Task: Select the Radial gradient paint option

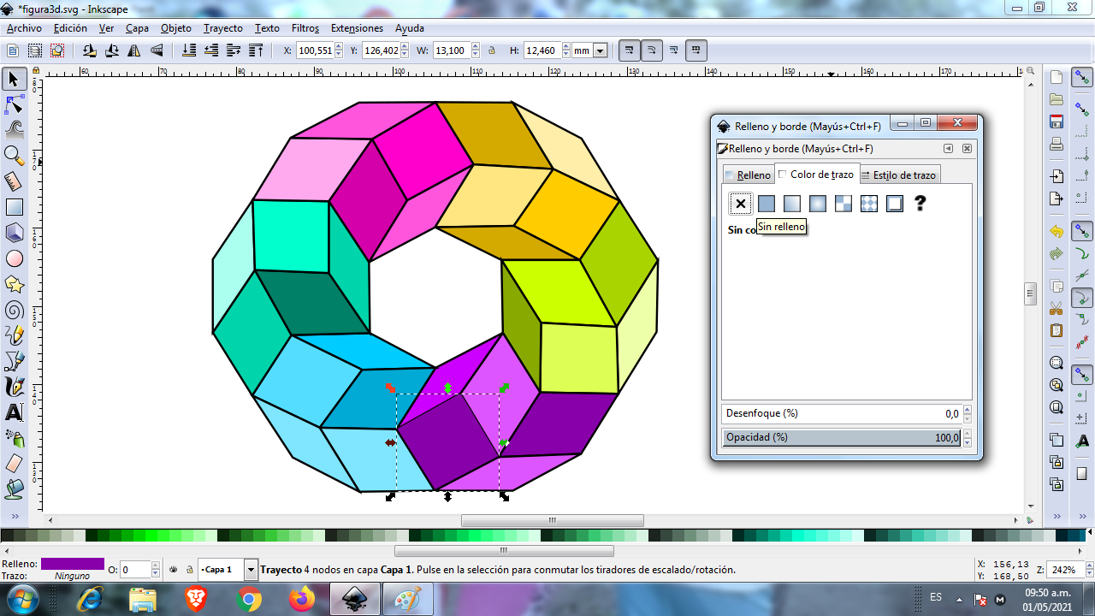Action: pos(818,204)
